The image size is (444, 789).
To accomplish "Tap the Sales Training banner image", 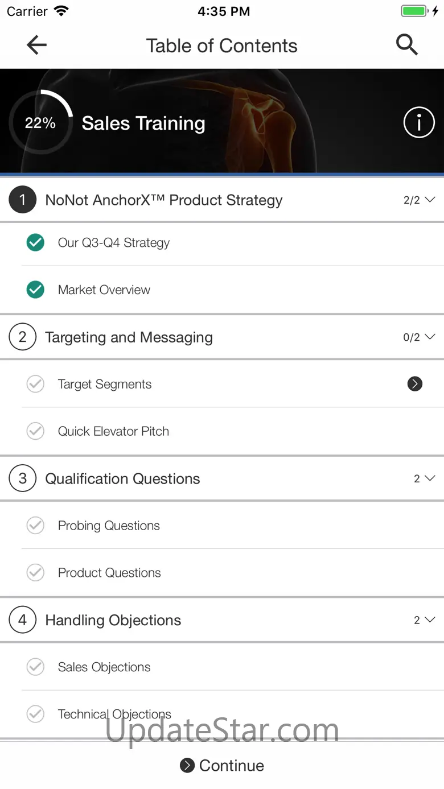I will [222, 121].
